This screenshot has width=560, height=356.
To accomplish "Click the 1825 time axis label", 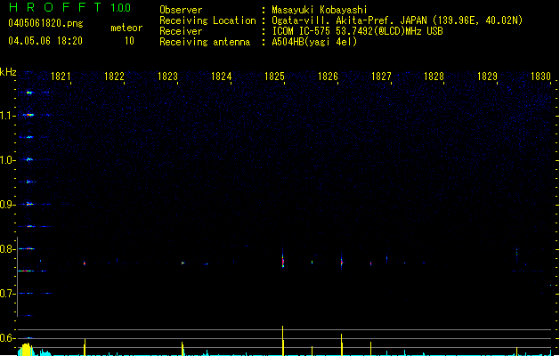I will point(274,77).
